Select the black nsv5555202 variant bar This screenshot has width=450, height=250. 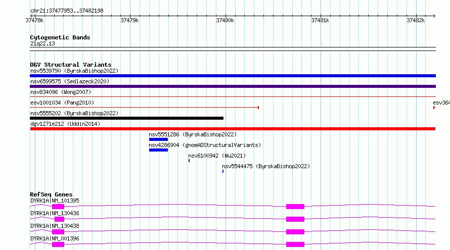coord(126,118)
